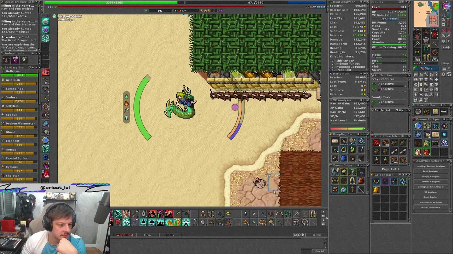Click the boots equipment slot
This screenshot has width=453, height=254.
click(426, 58)
